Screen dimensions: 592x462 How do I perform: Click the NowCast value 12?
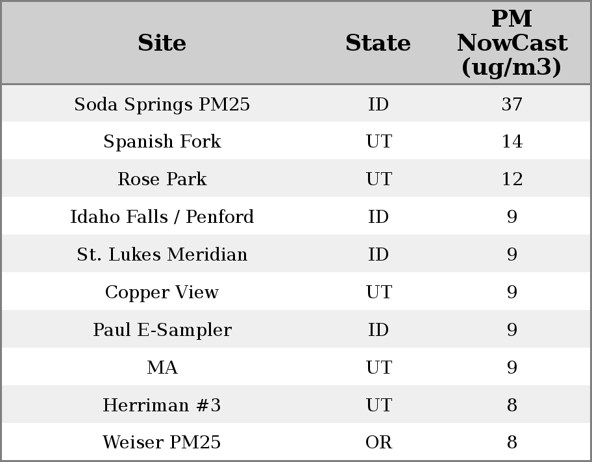(x=512, y=179)
